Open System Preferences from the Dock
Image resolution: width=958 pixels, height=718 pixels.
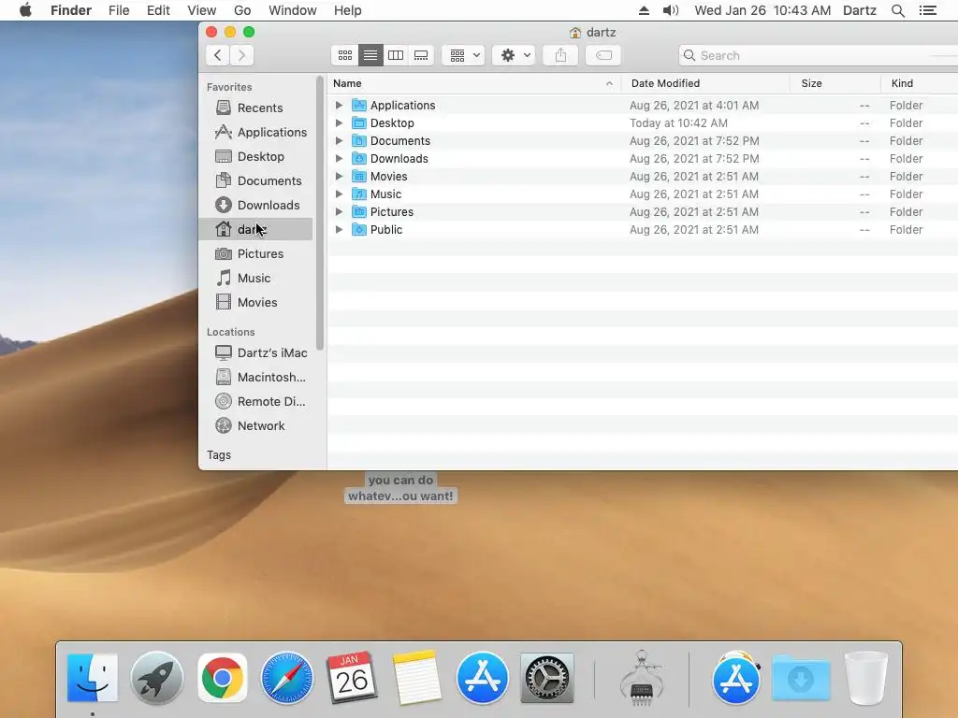(546, 679)
